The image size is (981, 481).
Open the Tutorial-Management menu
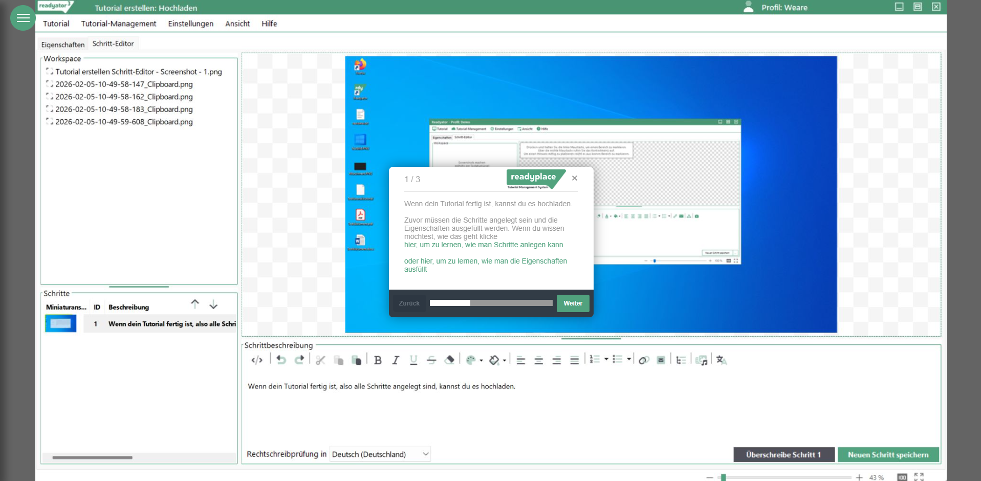[x=118, y=24]
